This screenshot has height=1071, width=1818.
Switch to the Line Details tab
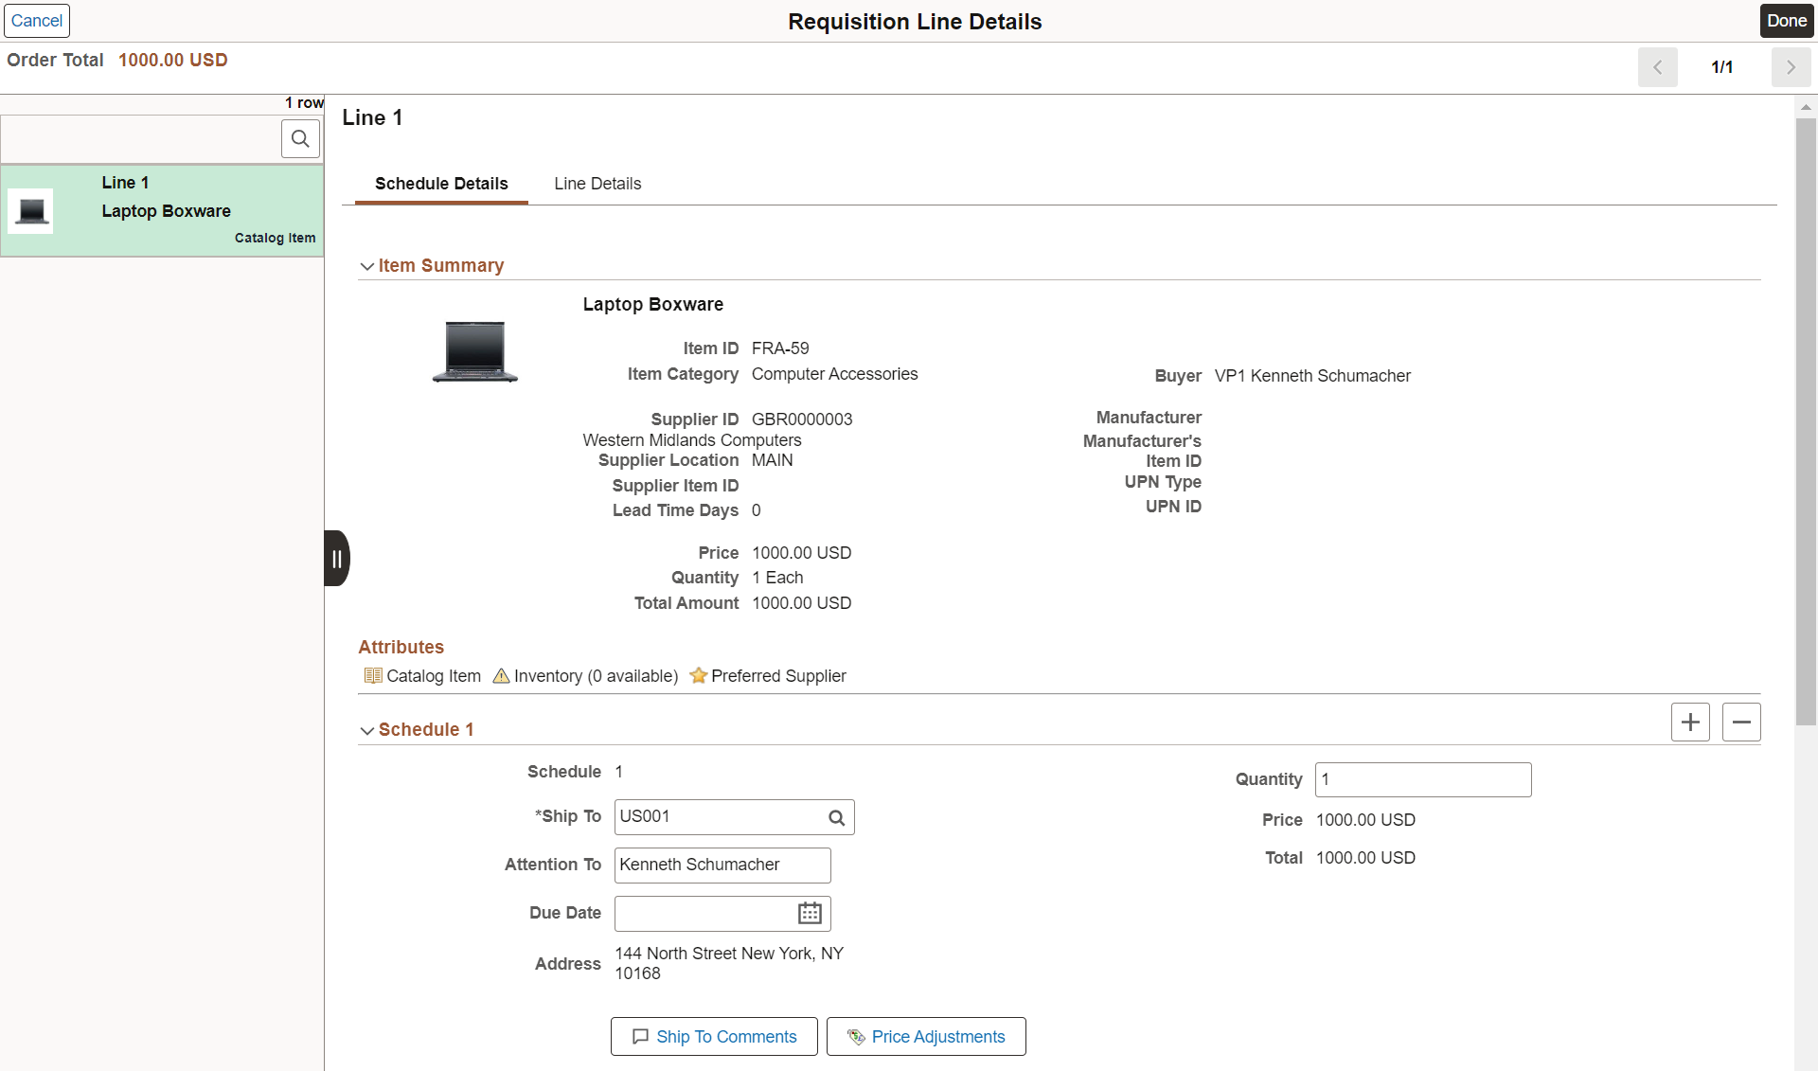(597, 184)
